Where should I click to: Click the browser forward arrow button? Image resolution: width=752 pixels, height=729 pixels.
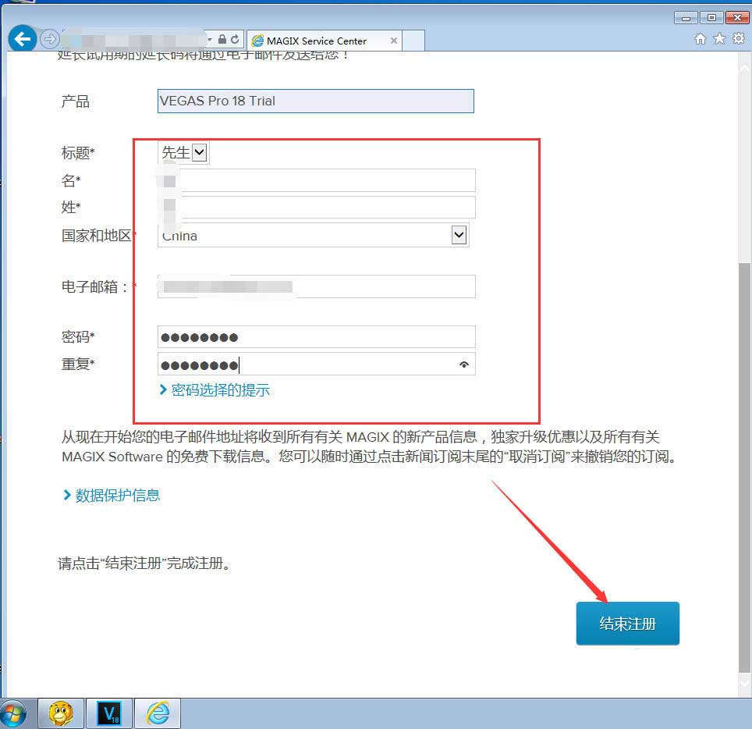pyautogui.click(x=49, y=39)
